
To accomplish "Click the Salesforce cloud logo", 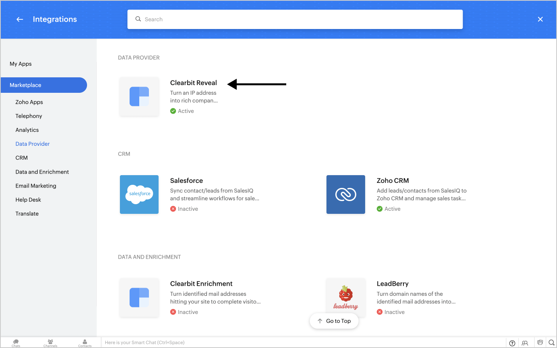I will [139, 194].
